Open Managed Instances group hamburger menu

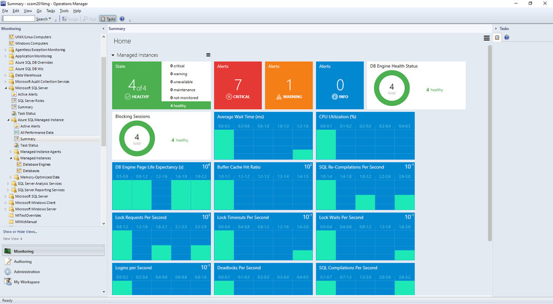click(209, 55)
